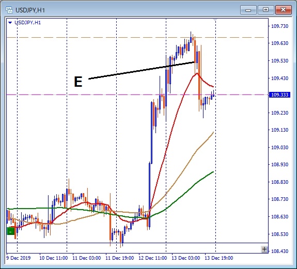Minimize the USDJPY,H1 chart window
The width and height of the screenshot is (297, 269).
248,10
